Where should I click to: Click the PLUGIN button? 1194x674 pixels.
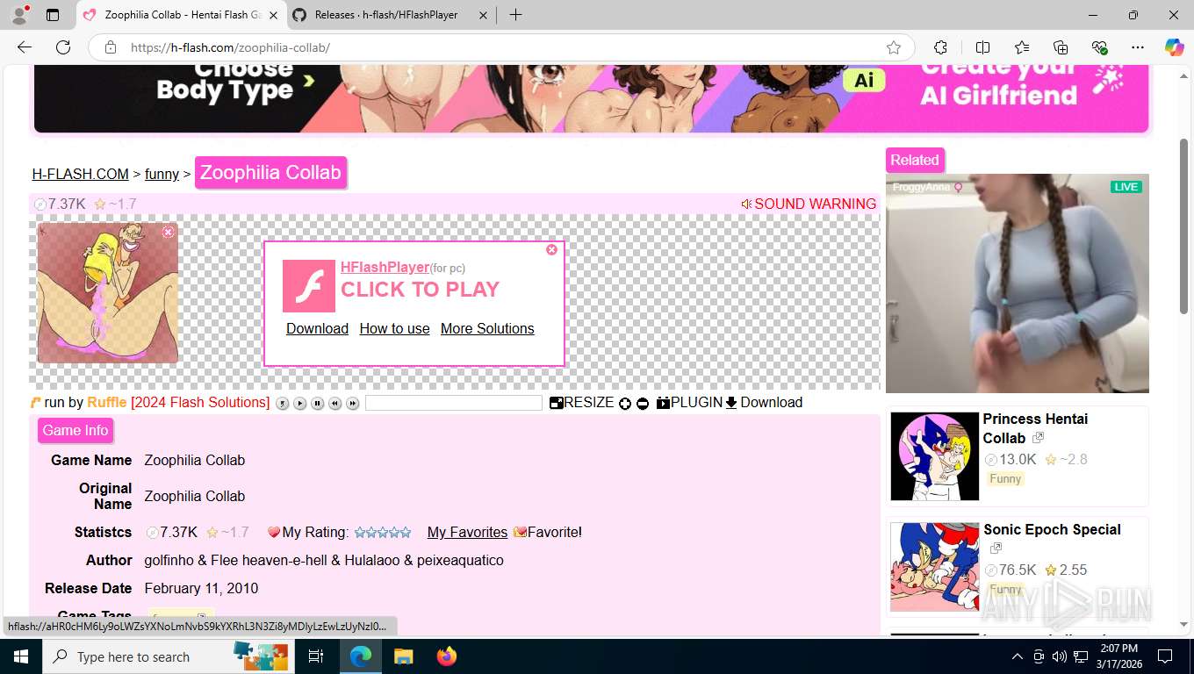tap(689, 402)
